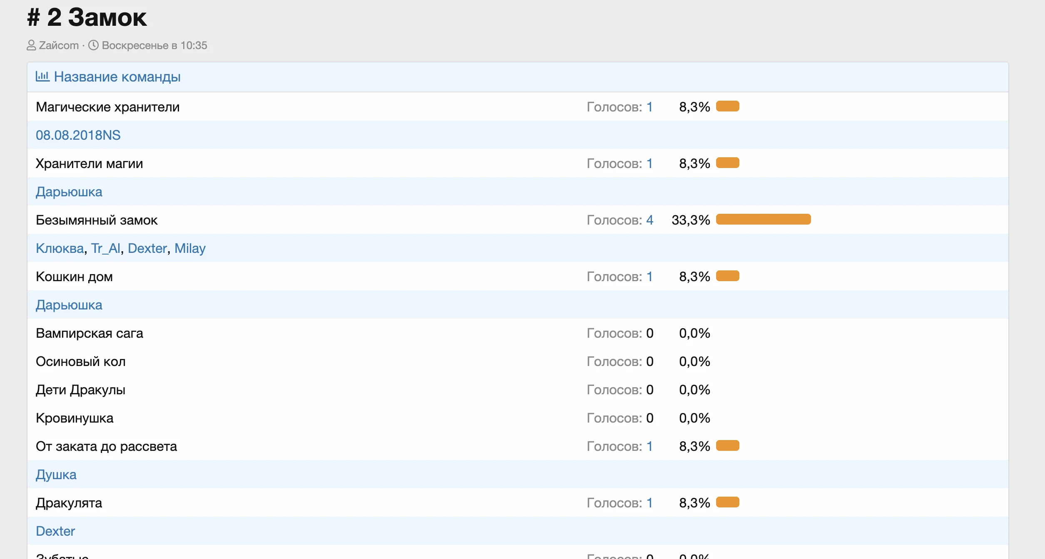1045x559 pixels.
Task: Open Дарьюшка under 'Хранители магии'
Action: coord(69,192)
